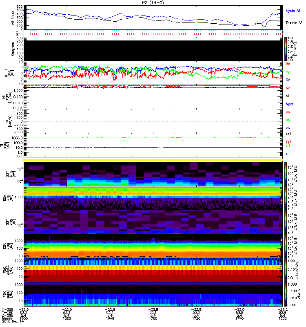
Task: Click the FBK scm1 [Hz] axis title
Action: coord(8,294)
